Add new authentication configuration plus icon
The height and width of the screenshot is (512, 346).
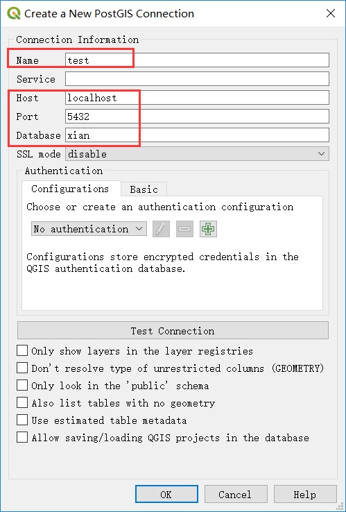click(208, 229)
